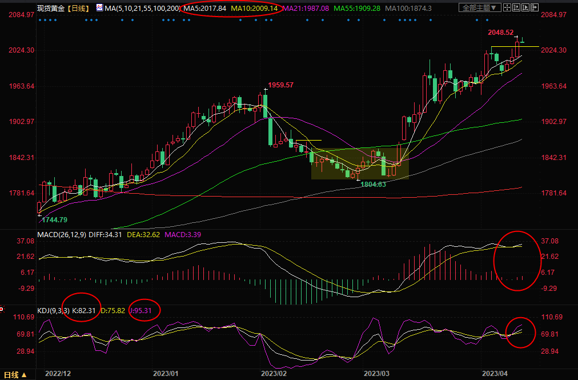
Task: Click the third toolbar icon in top-right group
Action: point(526,8)
